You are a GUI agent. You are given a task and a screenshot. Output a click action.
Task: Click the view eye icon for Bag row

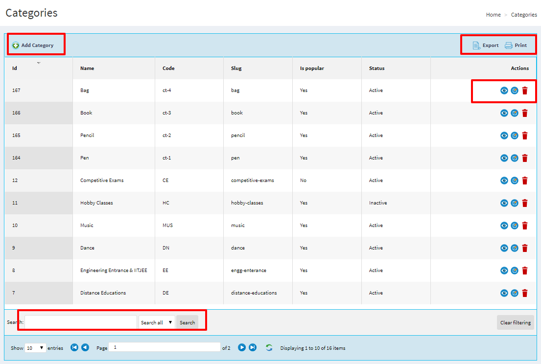pyautogui.click(x=504, y=91)
